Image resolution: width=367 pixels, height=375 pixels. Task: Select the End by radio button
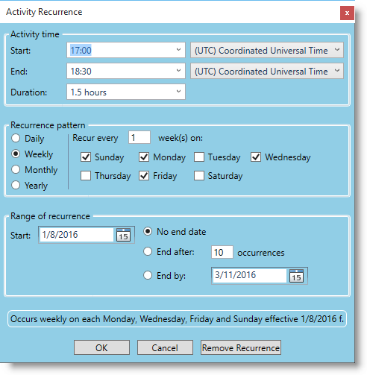click(x=148, y=275)
